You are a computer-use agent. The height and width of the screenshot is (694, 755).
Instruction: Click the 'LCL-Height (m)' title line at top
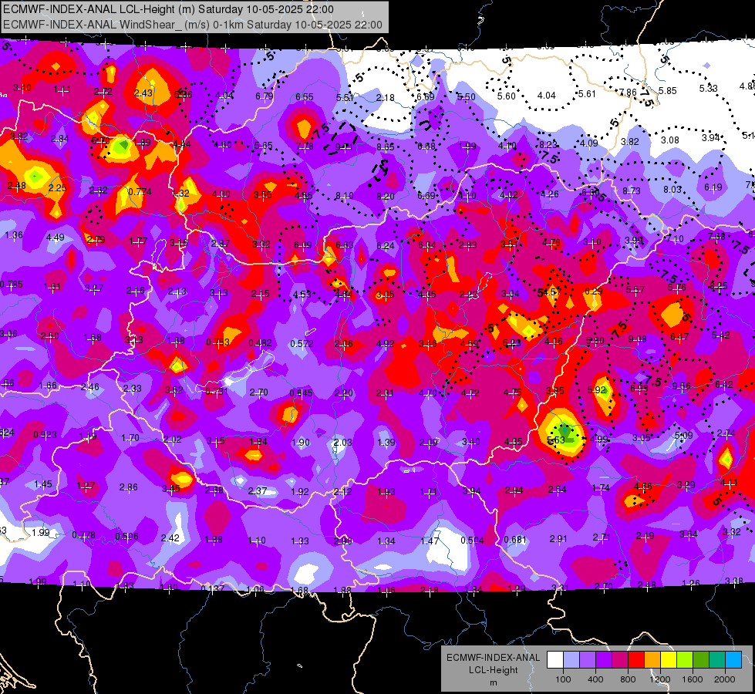[x=169, y=9]
